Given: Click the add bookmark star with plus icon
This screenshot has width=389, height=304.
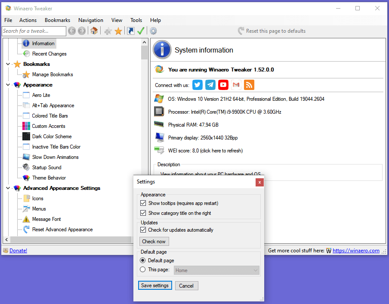Looking at the screenshot, I should (108, 31).
